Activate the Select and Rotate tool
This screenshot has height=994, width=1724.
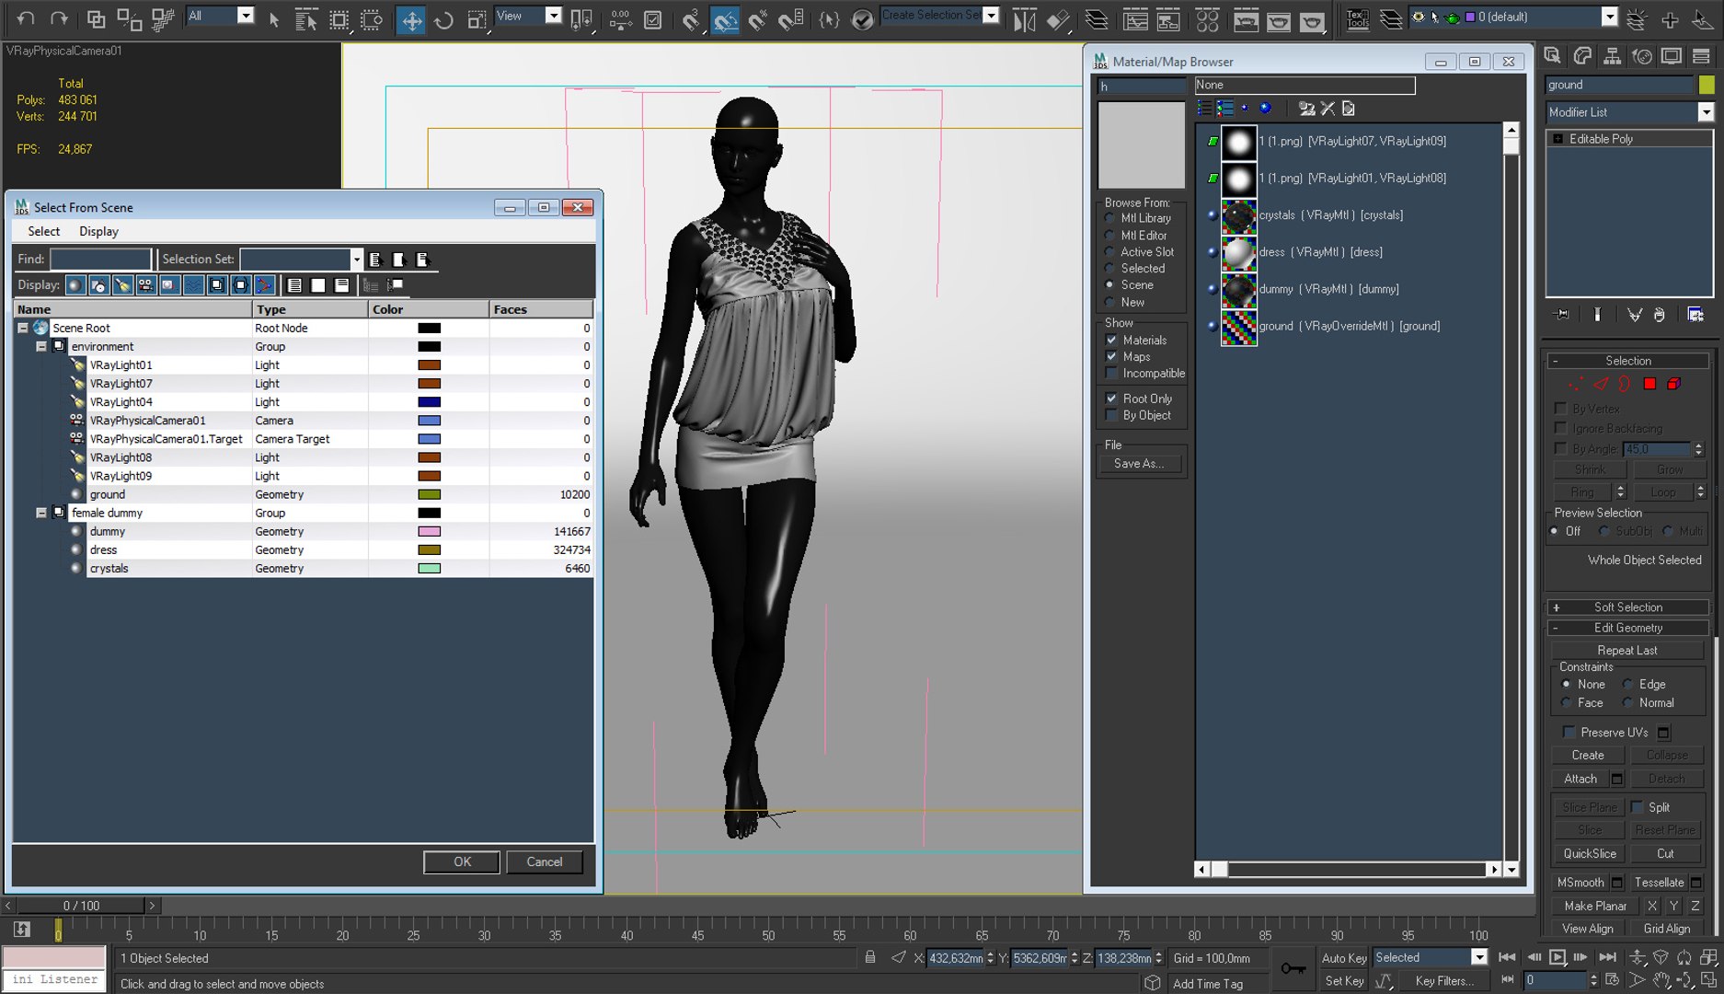pyautogui.click(x=444, y=19)
